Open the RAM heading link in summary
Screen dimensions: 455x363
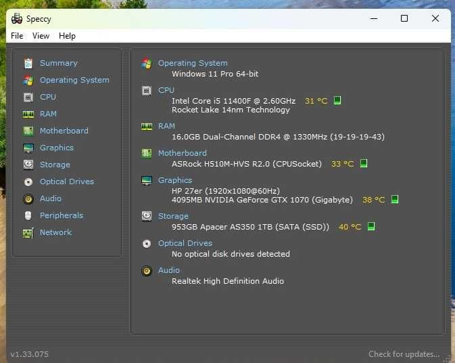tap(166, 126)
